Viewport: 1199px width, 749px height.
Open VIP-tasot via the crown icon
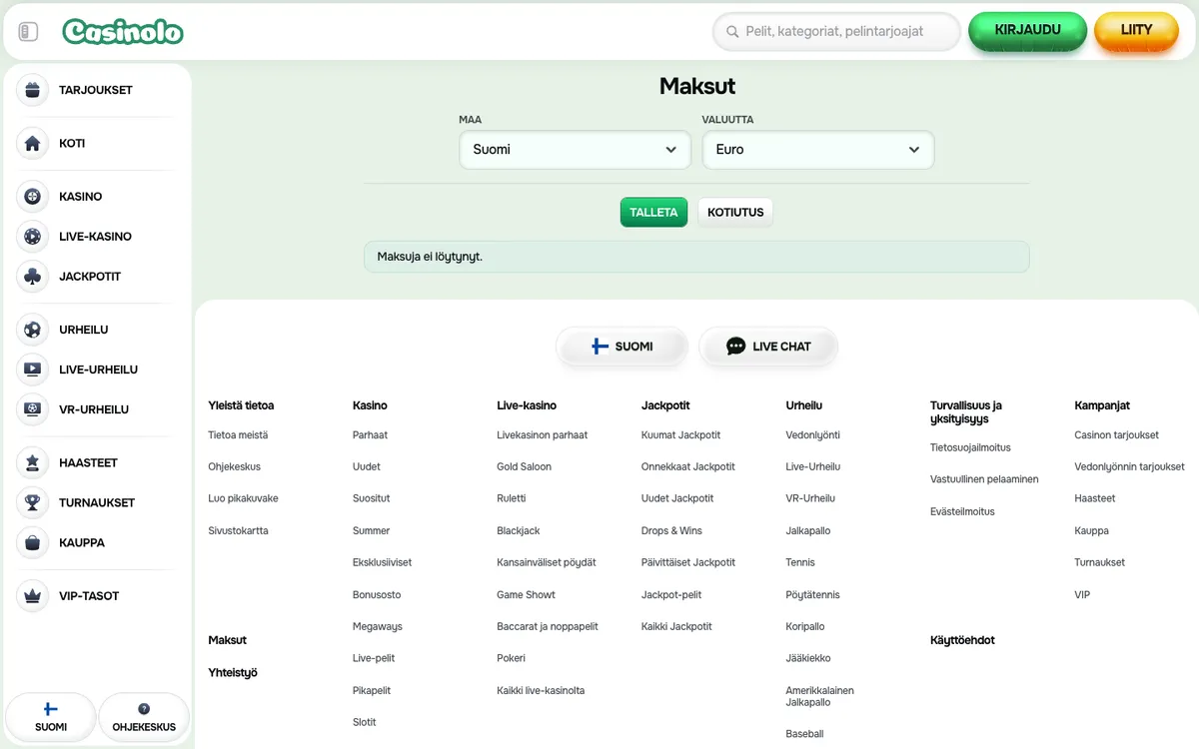pyautogui.click(x=33, y=596)
